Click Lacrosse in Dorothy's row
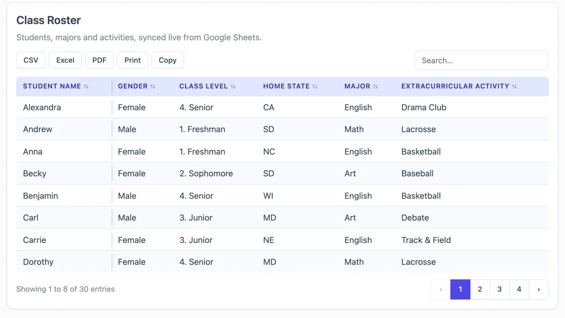 pos(419,262)
